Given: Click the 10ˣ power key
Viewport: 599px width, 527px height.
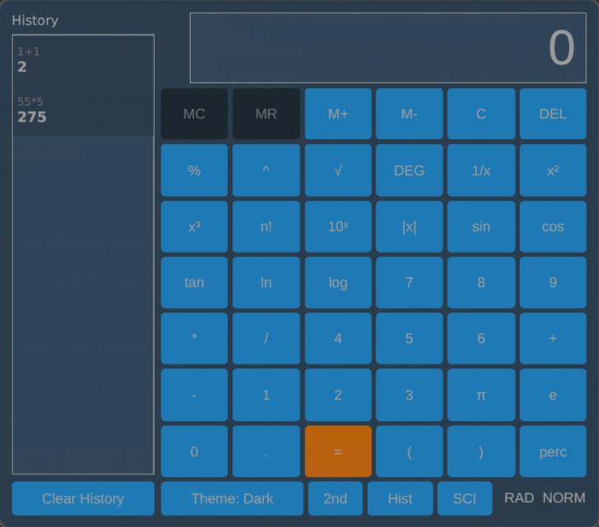Looking at the screenshot, I should (337, 226).
